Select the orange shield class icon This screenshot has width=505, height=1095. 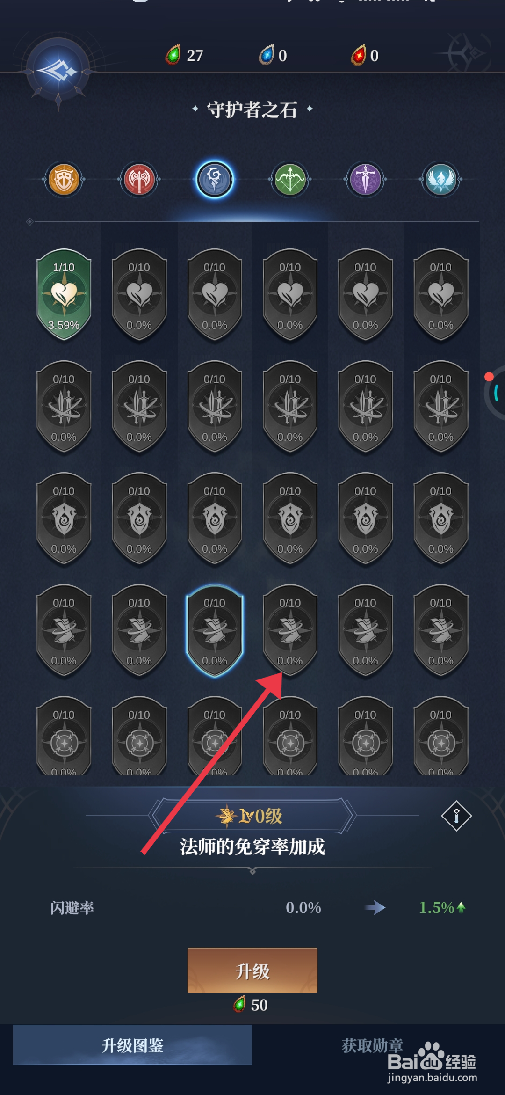pos(64,179)
